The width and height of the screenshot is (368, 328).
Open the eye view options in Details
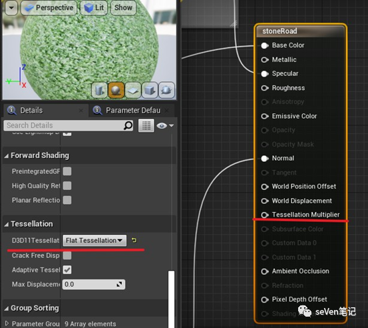[x=165, y=125]
